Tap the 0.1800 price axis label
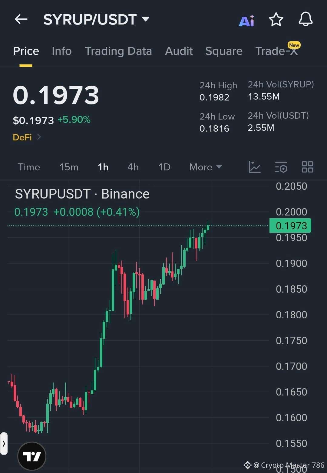The image size is (327, 473). click(x=292, y=315)
